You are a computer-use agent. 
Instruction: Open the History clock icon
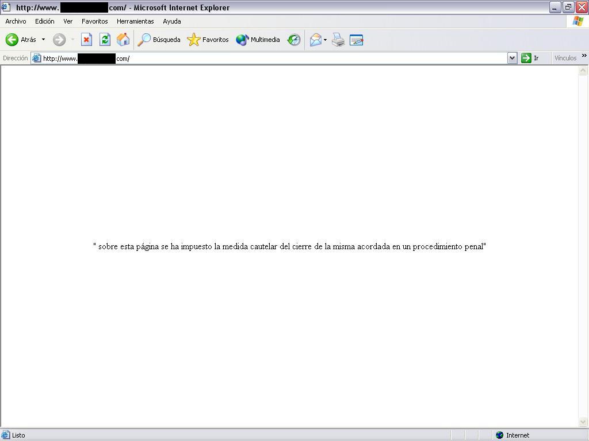click(x=294, y=40)
